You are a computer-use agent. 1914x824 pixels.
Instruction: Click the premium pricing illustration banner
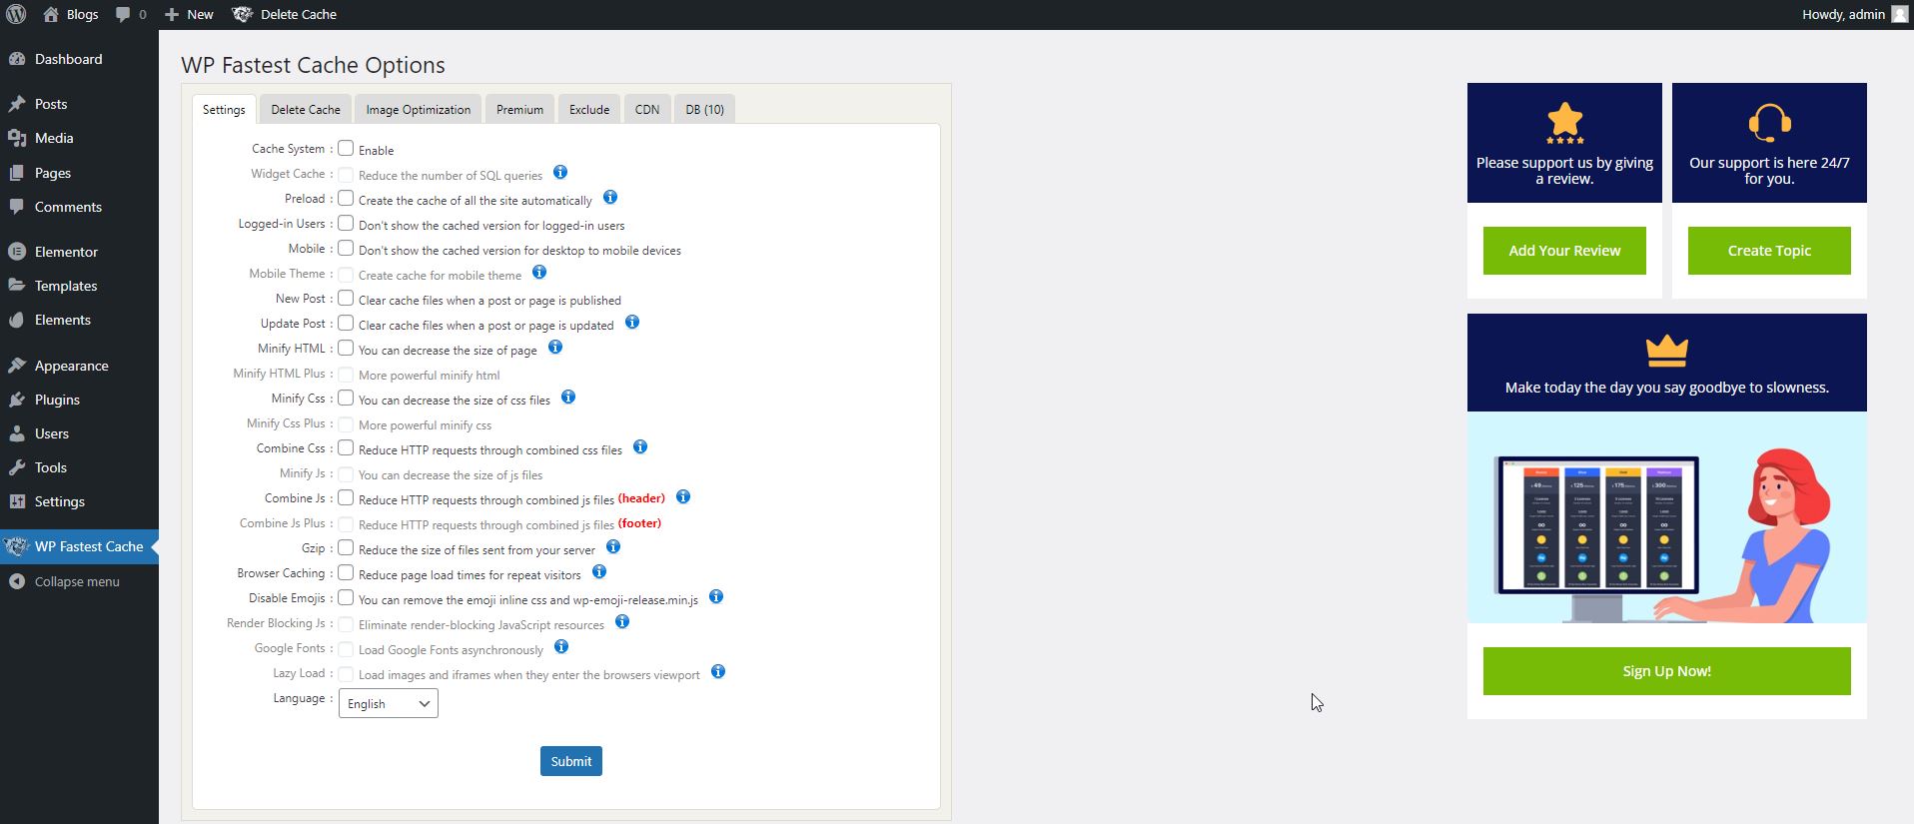point(1667,517)
